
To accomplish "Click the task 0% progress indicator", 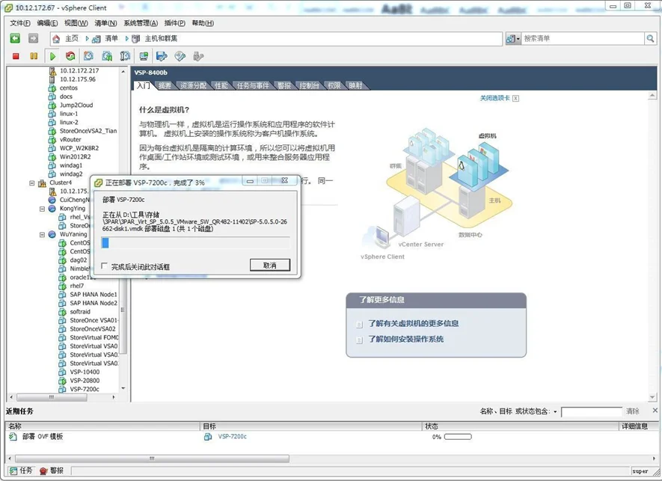I will click(458, 437).
